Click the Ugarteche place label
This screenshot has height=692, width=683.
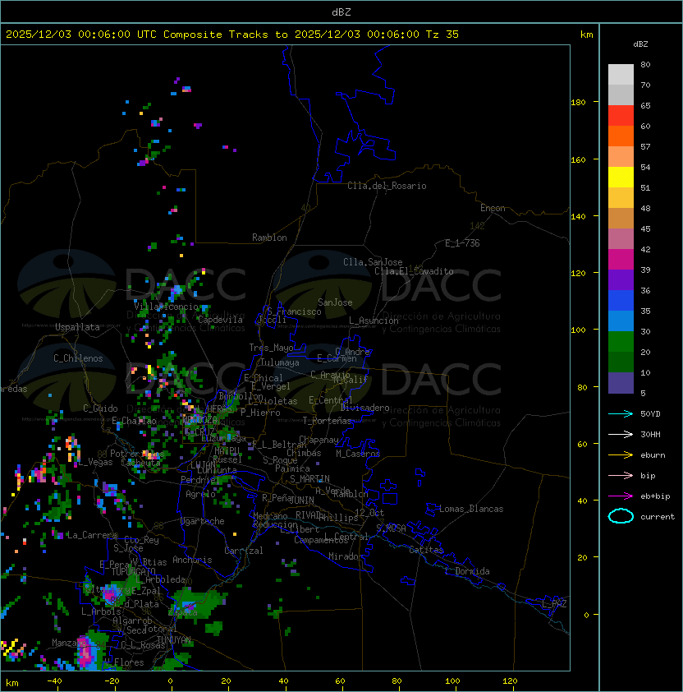203,521
